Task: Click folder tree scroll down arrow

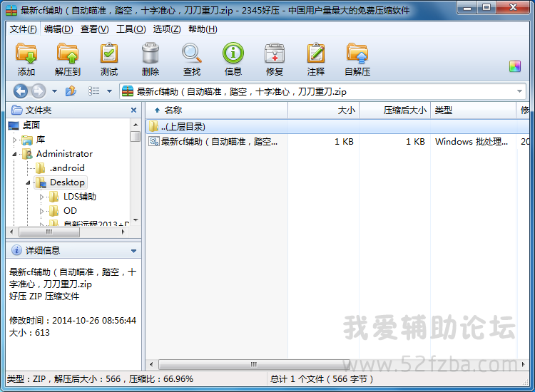Action: (x=136, y=220)
